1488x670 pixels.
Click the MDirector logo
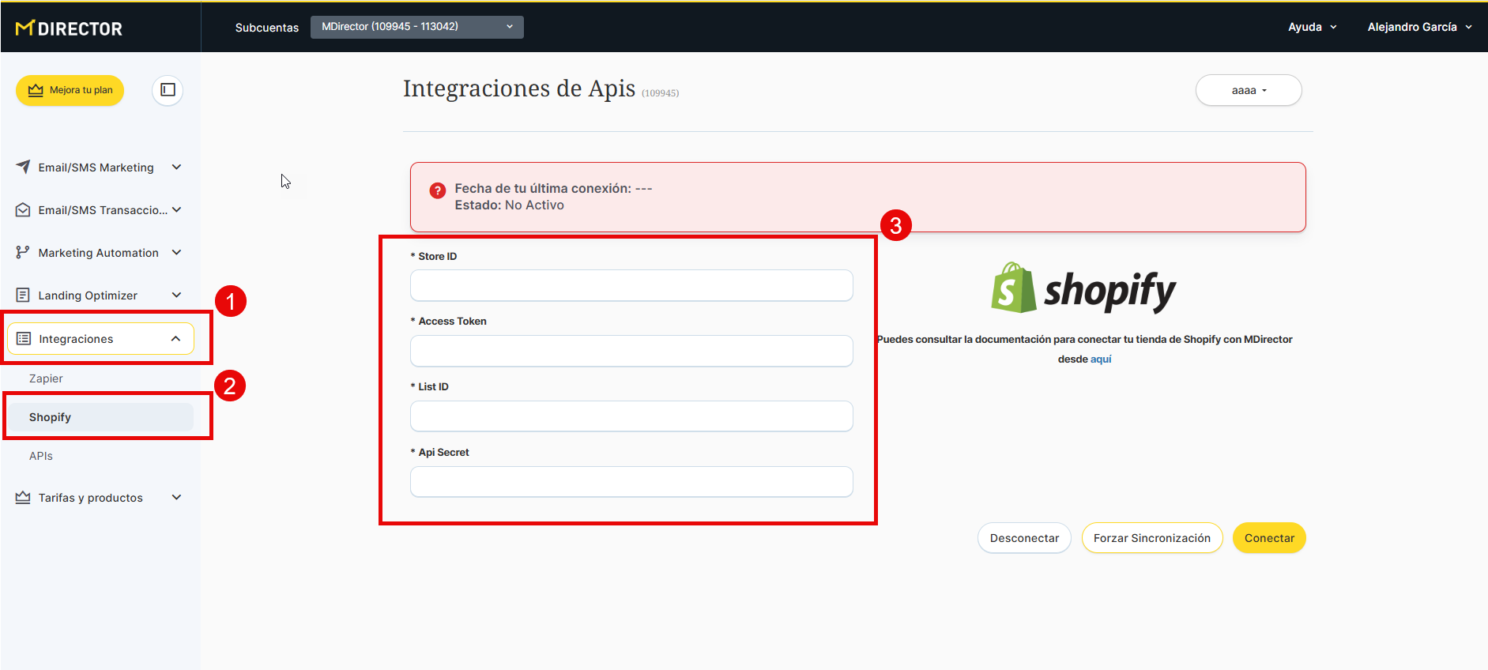point(69,28)
